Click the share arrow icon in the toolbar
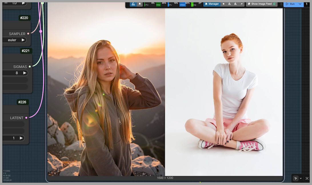 tap(241, 4)
